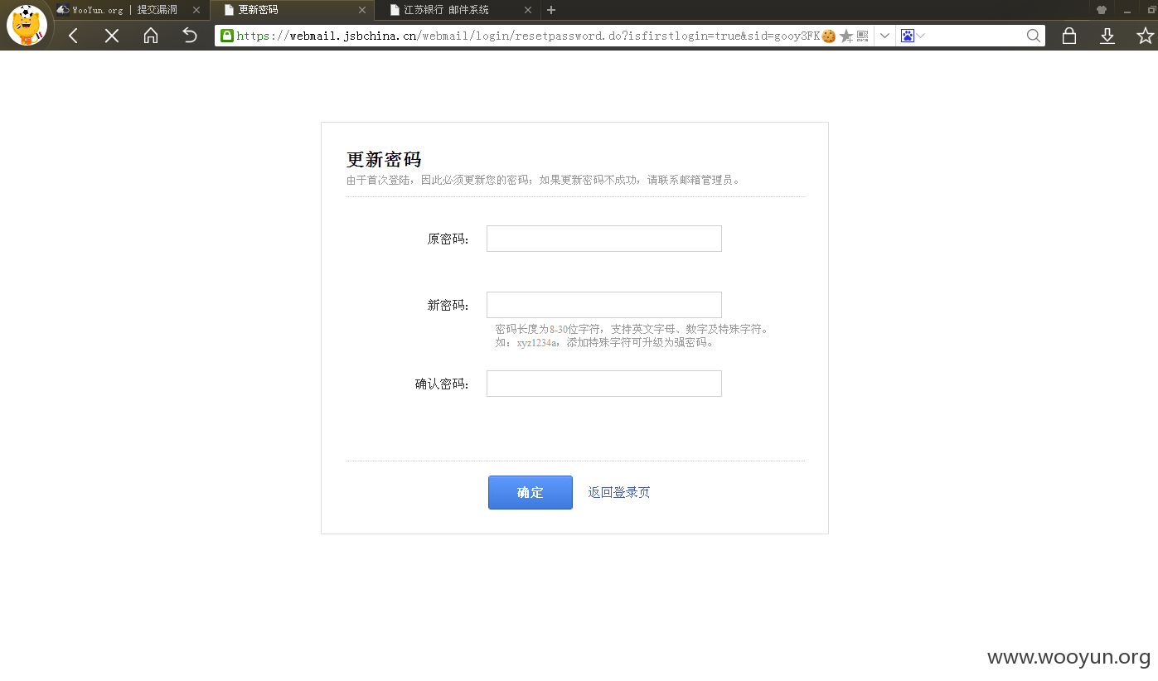Click the lock icon on the toolbar
The width and height of the screenshot is (1158, 681).
tap(1069, 36)
